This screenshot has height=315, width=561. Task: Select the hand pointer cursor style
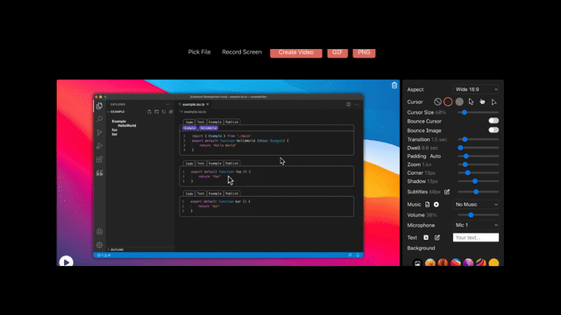482,101
